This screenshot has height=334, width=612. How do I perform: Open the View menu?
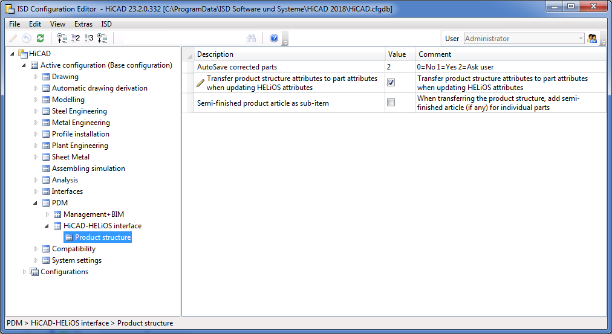coord(57,24)
